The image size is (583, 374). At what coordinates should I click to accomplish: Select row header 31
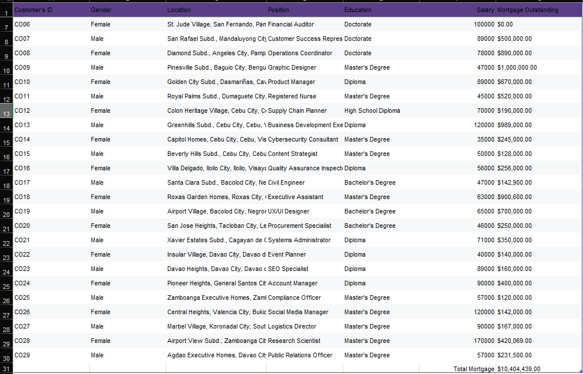6,368
